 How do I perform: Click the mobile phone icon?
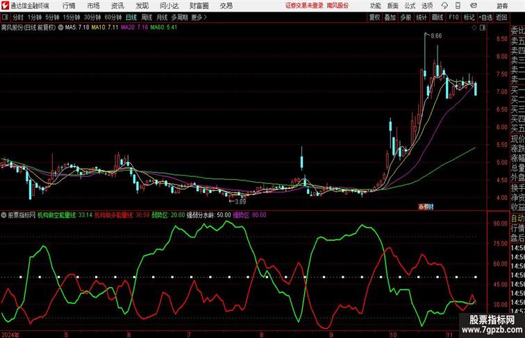tap(458, 6)
